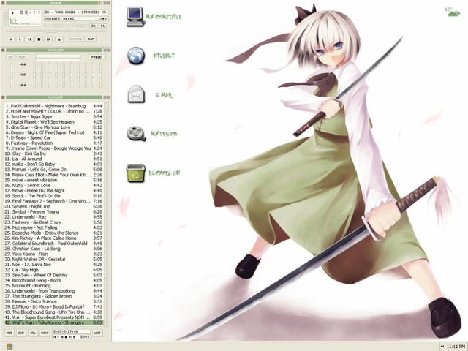This screenshot has height=351, width=468.
Task: Click the Winamp song seek bar
Action: click(x=51, y=31)
